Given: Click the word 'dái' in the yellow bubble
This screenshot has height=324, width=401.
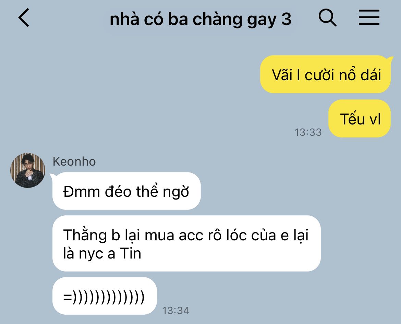Looking at the screenshot, I should pyautogui.click(x=371, y=75).
